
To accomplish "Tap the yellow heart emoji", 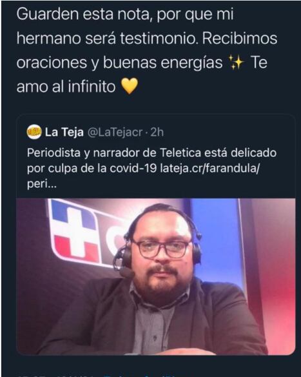I will tap(130, 86).
